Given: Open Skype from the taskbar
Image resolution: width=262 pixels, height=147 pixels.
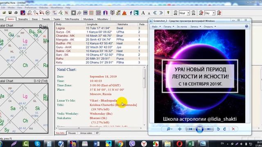Looking at the screenshot, I should [x=37, y=144].
